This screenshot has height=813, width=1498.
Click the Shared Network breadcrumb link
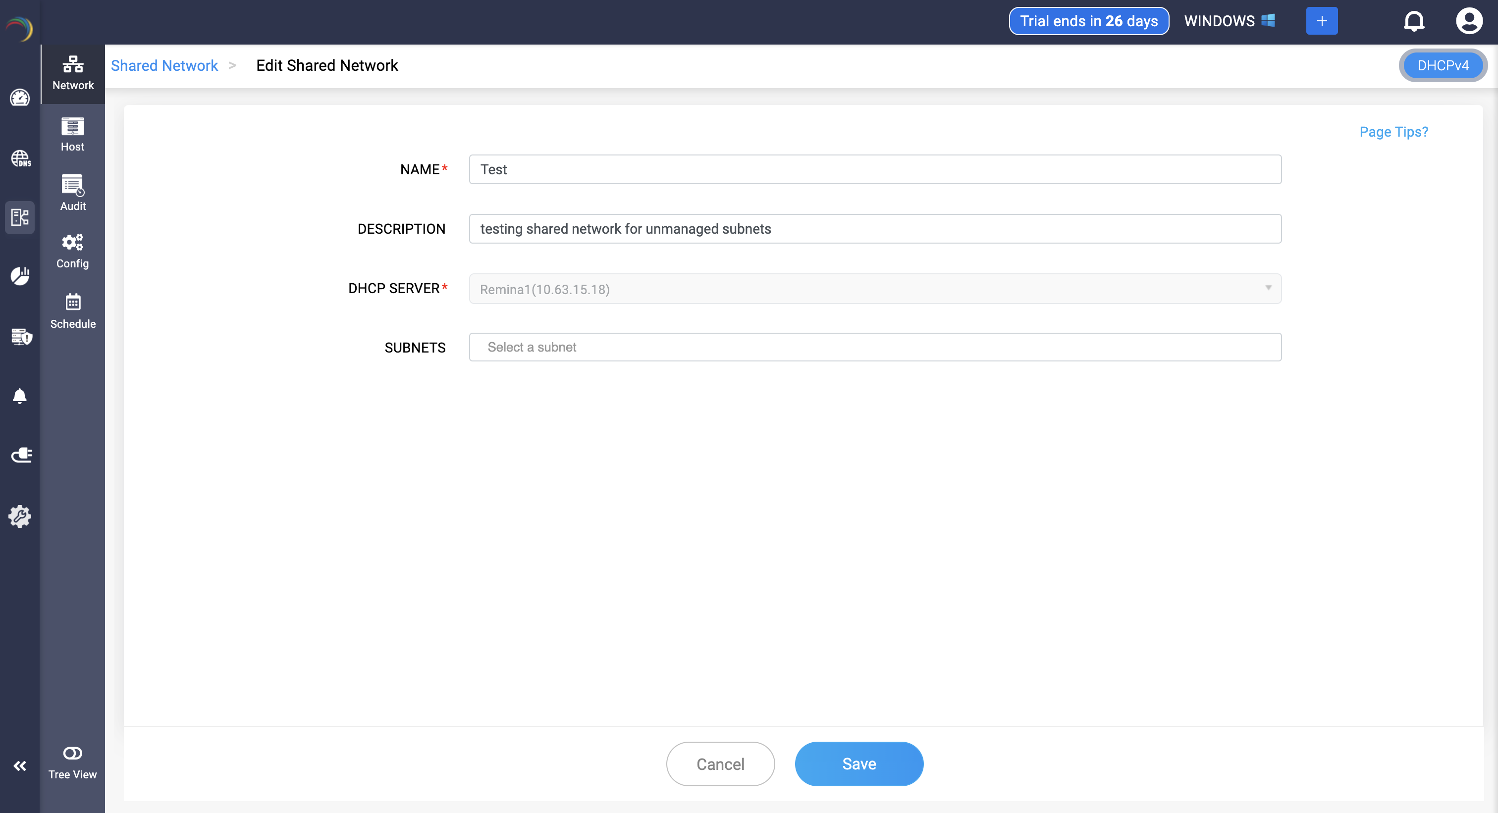coord(164,66)
